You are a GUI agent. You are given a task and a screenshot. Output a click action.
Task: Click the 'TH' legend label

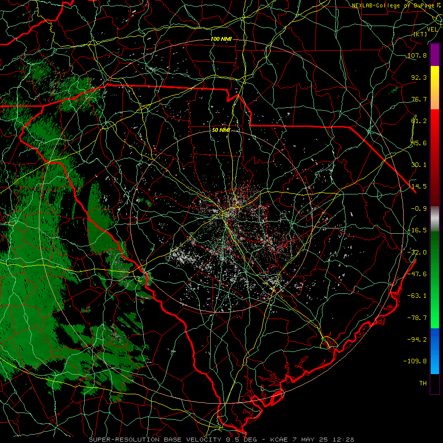423,383
